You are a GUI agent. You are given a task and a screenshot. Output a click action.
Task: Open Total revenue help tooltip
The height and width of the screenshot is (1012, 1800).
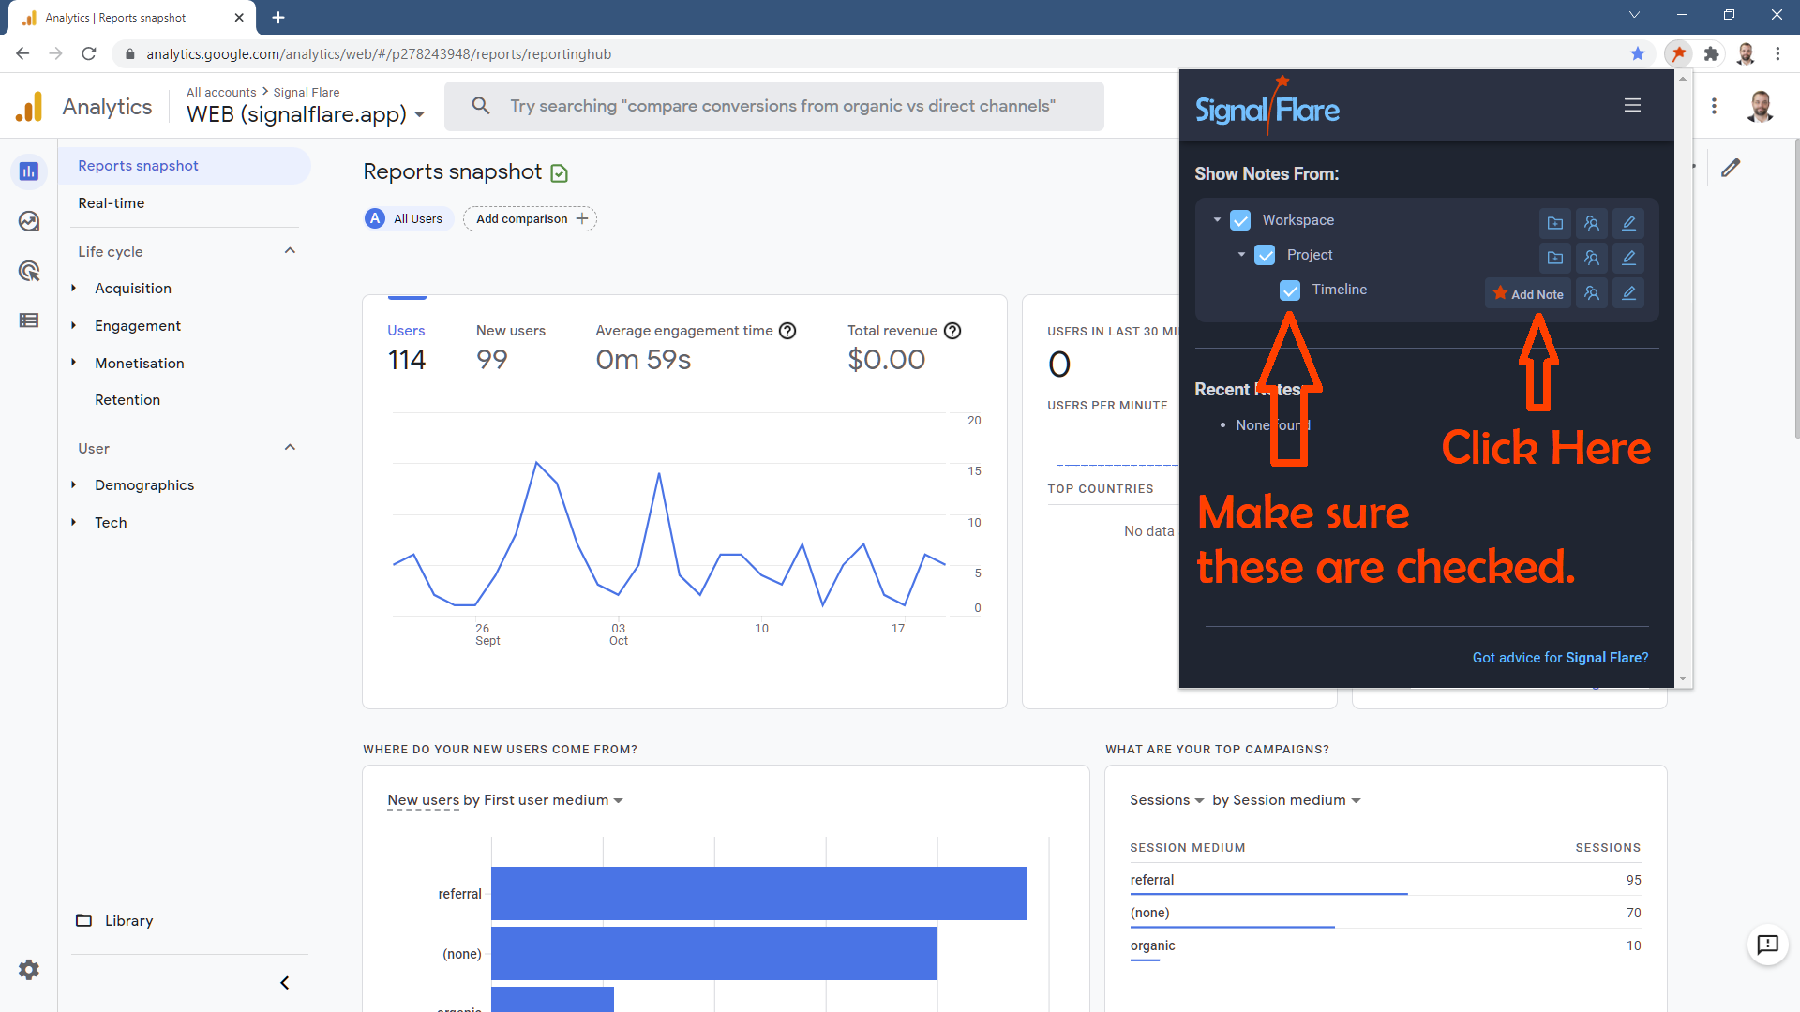tap(952, 331)
